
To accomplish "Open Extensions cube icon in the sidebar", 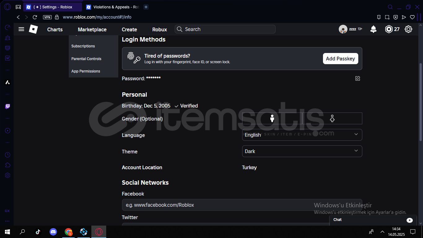I will [x=8, y=165].
